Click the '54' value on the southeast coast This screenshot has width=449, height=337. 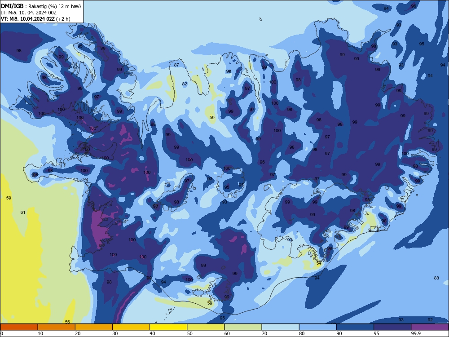[x=319, y=263]
